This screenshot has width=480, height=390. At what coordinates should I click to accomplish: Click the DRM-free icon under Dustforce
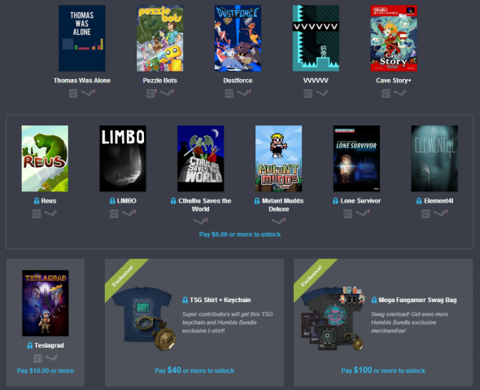(x=229, y=93)
